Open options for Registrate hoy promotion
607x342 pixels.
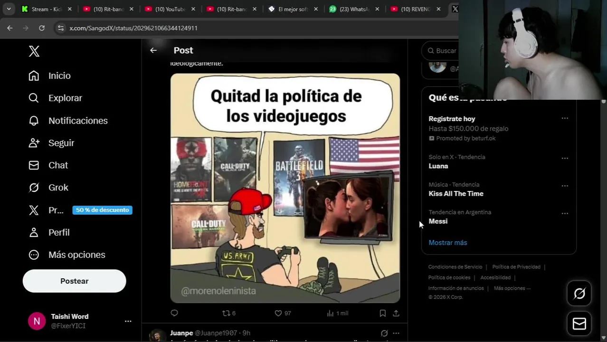(565, 118)
